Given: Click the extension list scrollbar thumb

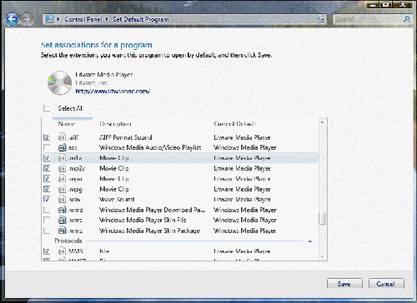Looking at the screenshot, I should point(323,218).
